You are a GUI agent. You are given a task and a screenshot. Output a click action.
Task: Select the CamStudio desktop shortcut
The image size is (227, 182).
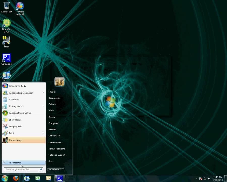[6, 59]
